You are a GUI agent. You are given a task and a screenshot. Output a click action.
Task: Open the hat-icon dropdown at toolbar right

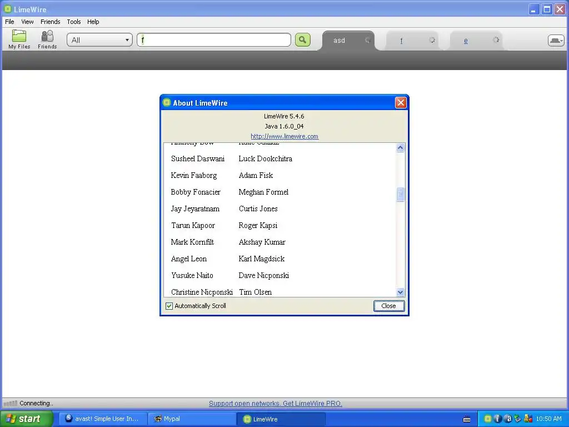point(556,40)
